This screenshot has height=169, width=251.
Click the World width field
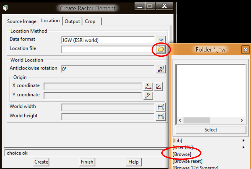[x=108, y=108]
